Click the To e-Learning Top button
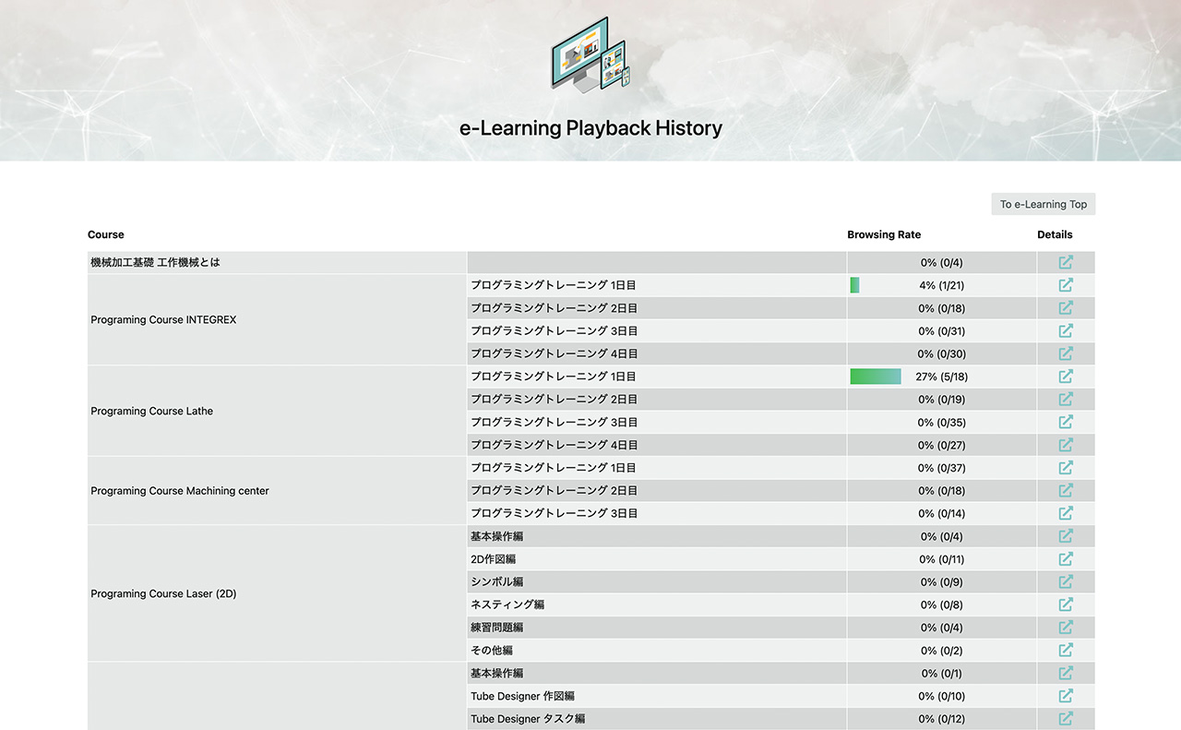 [1043, 204]
